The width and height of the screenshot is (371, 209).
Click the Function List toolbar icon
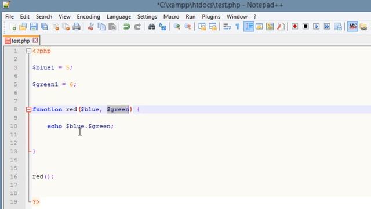click(x=281, y=27)
